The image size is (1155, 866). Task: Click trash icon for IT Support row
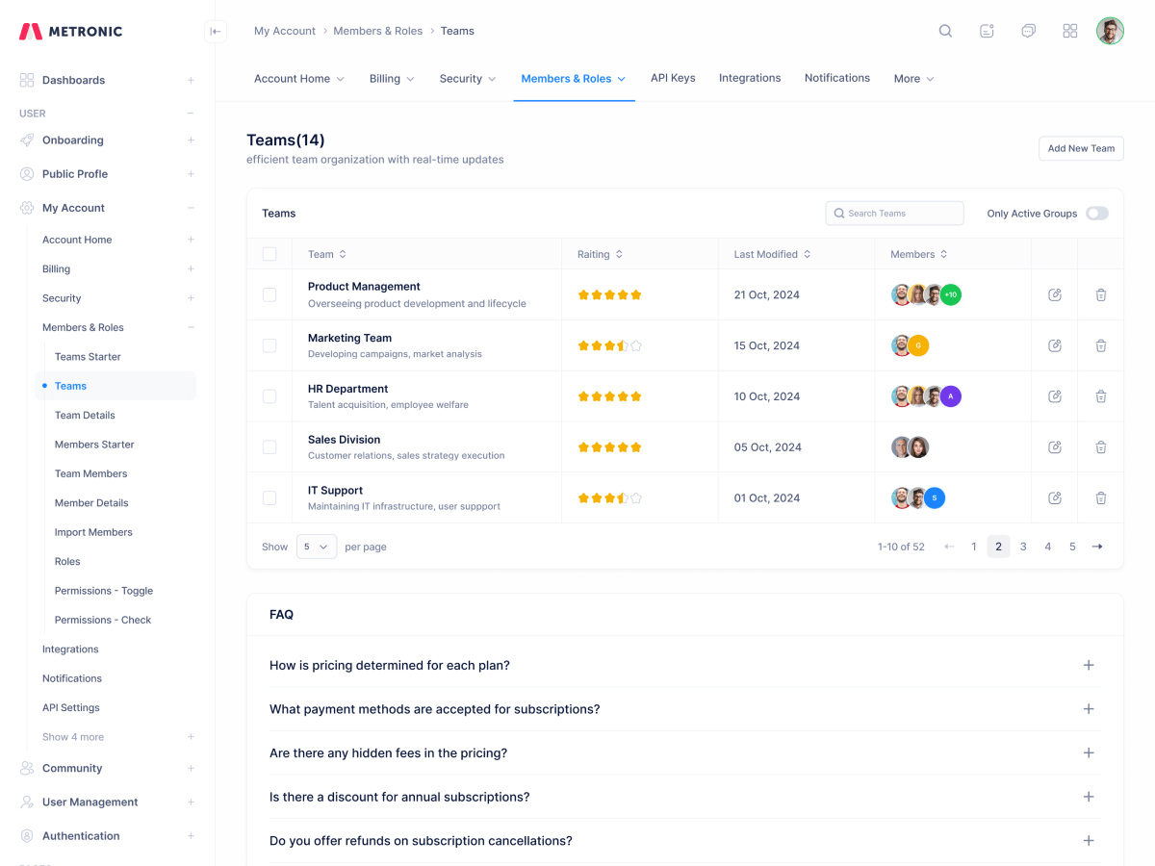click(x=1100, y=497)
